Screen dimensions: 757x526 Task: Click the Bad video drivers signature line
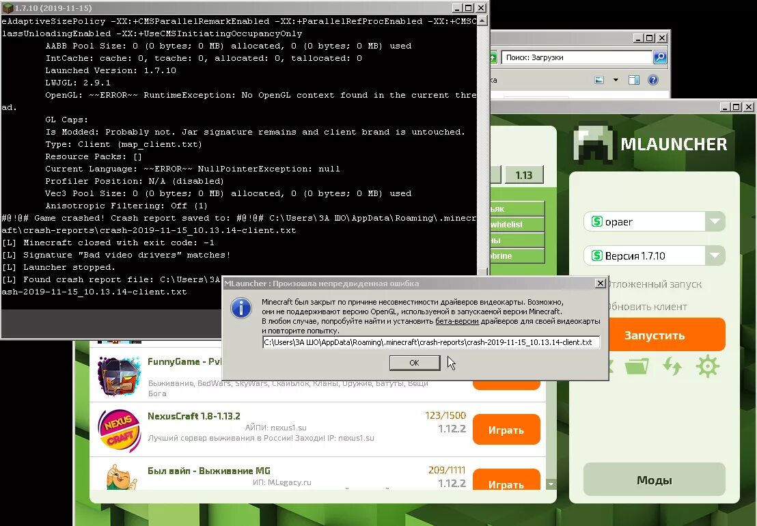tap(116, 255)
